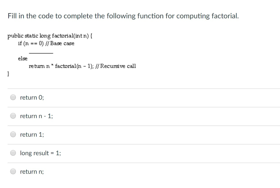Click the 'Recursive call' comment text

click(x=121, y=66)
